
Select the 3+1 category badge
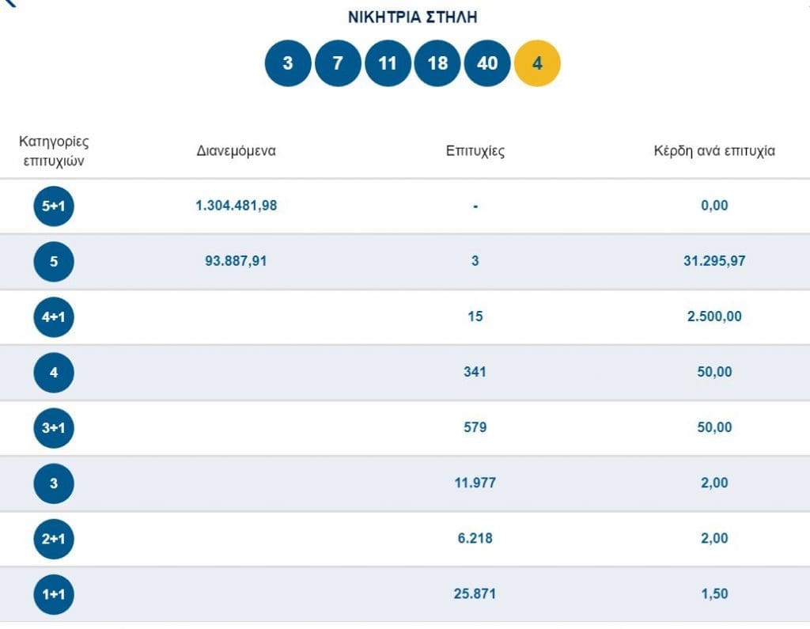click(54, 427)
